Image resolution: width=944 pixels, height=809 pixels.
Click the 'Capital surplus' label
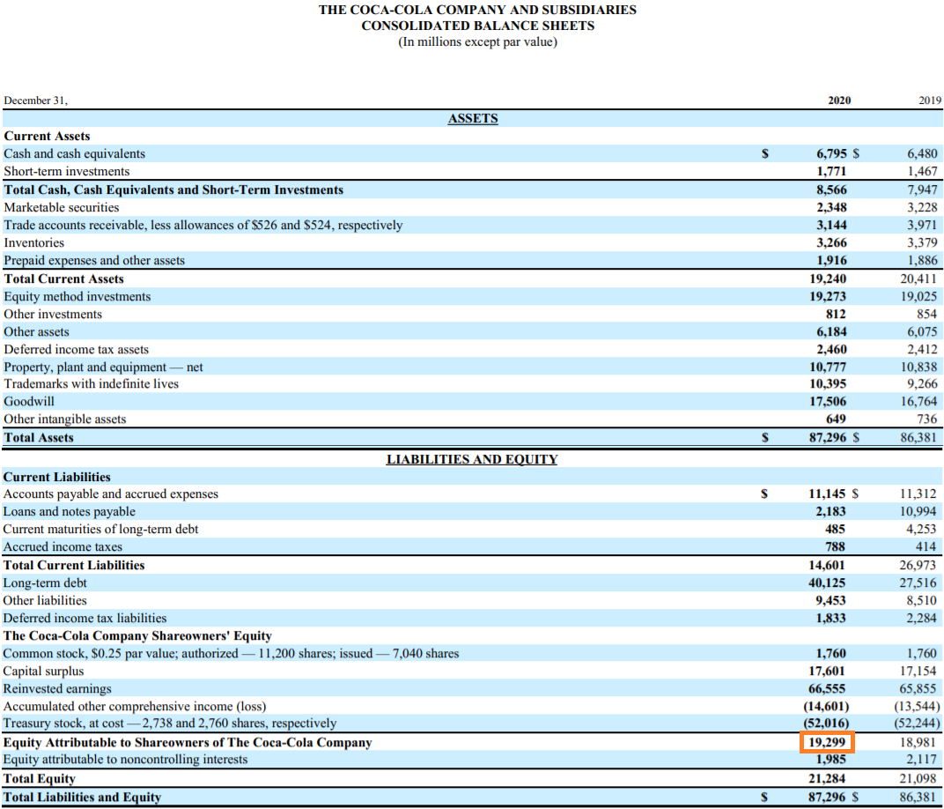43,671
